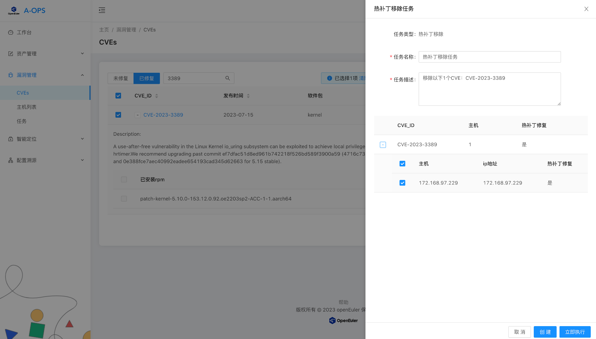596x339 pixels.
Task: Switch to the 未修复 tab
Action: click(120, 78)
